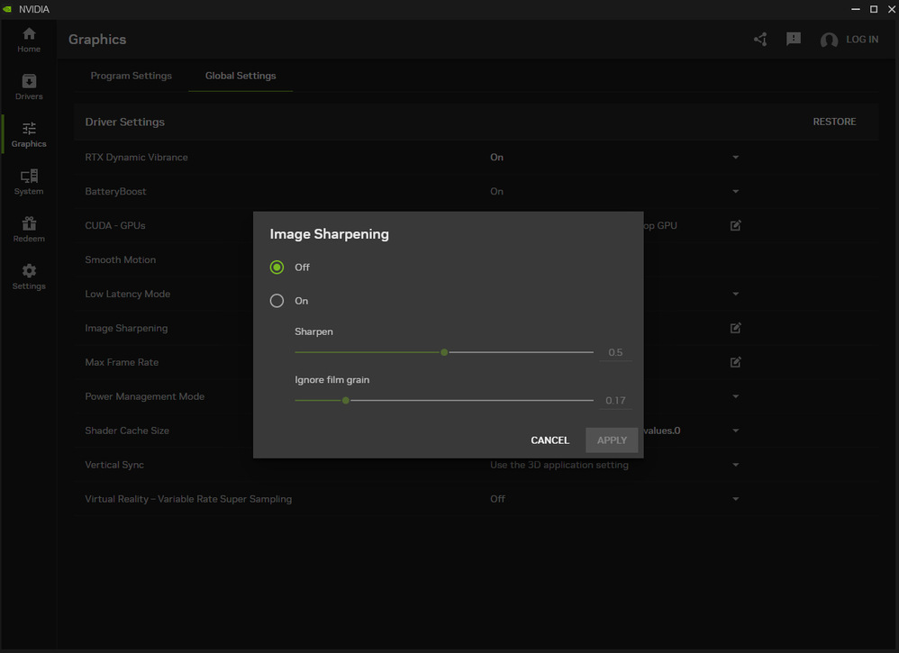899x653 pixels.
Task: Edit the CUDA - GPUs setting
Action: (x=736, y=225)
